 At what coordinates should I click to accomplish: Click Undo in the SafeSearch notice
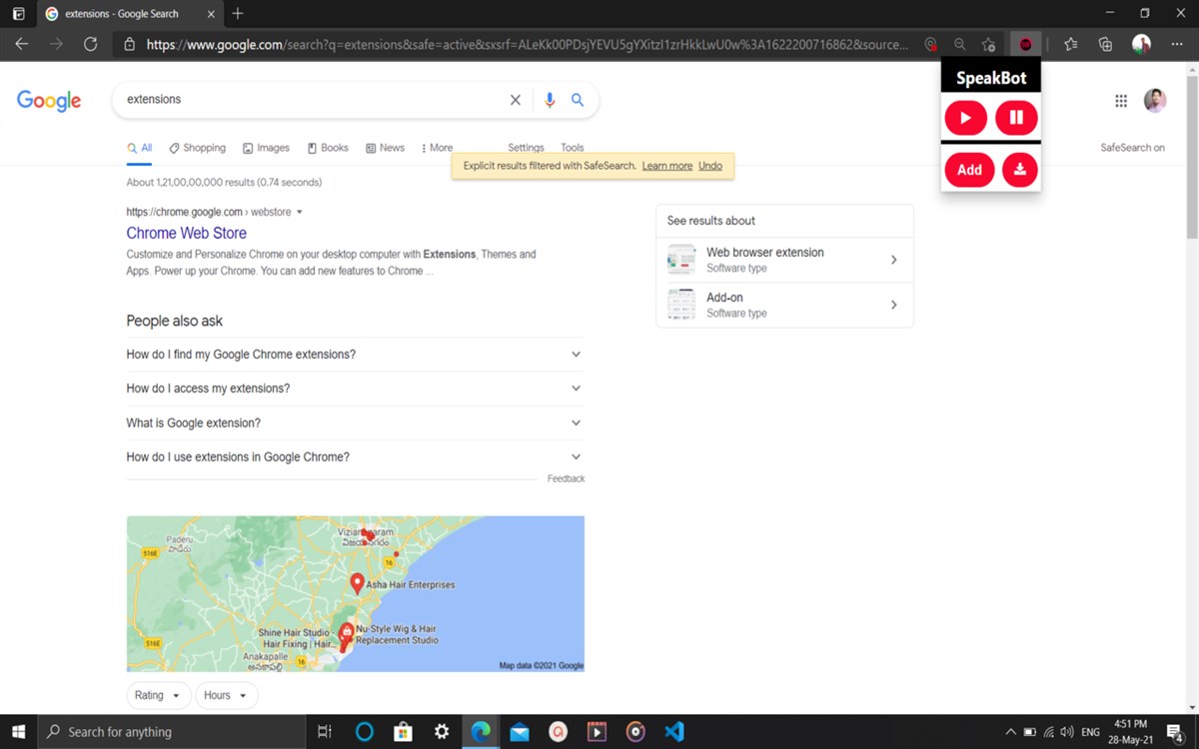(x=710, y=166)
